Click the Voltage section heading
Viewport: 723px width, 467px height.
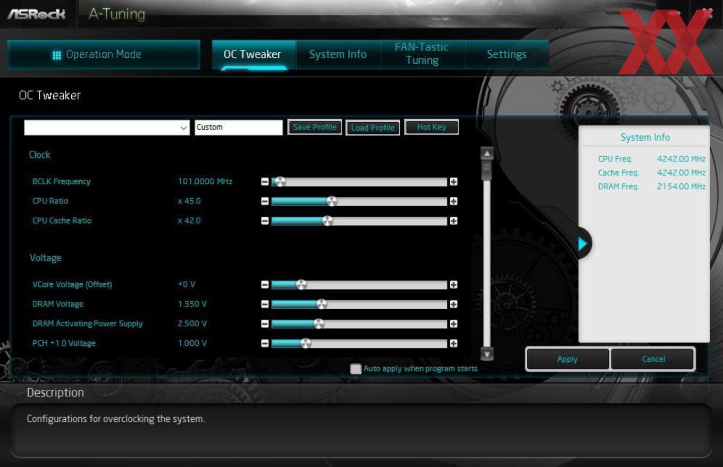pos(46,258)
